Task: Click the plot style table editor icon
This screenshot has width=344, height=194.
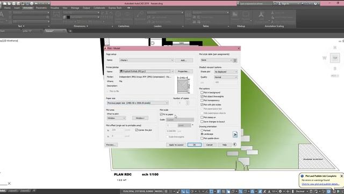Action: tap(235, 60)
